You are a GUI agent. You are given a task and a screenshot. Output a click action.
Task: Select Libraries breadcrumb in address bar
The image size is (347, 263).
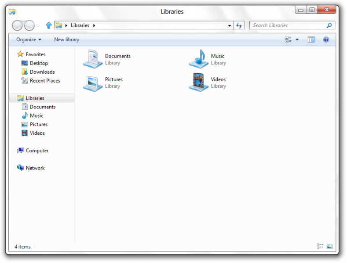point(80,25)
